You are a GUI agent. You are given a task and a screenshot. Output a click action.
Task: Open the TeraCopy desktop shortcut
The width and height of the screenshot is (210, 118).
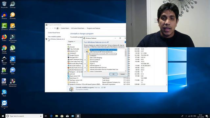[x=12, y=5]
